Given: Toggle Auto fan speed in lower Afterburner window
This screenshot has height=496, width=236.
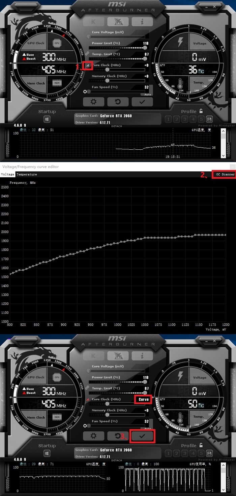Looking at the screenshot, I should coord(148,429).
